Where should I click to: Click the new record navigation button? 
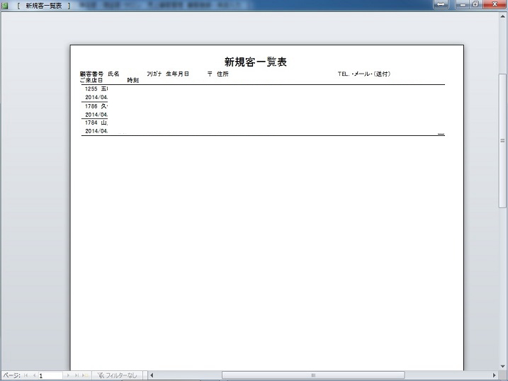85,375
